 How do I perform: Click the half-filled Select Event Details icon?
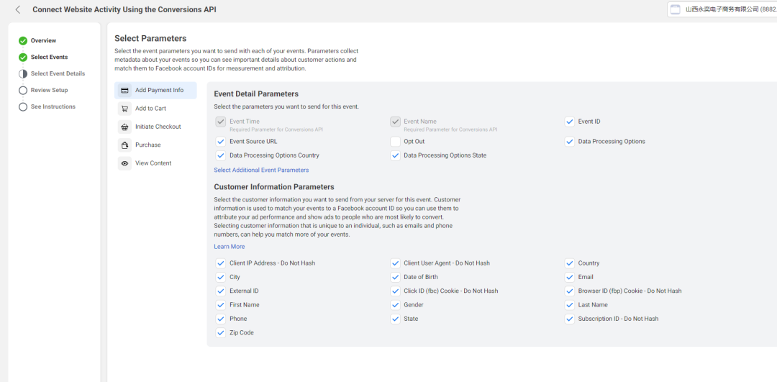(23, 74)
